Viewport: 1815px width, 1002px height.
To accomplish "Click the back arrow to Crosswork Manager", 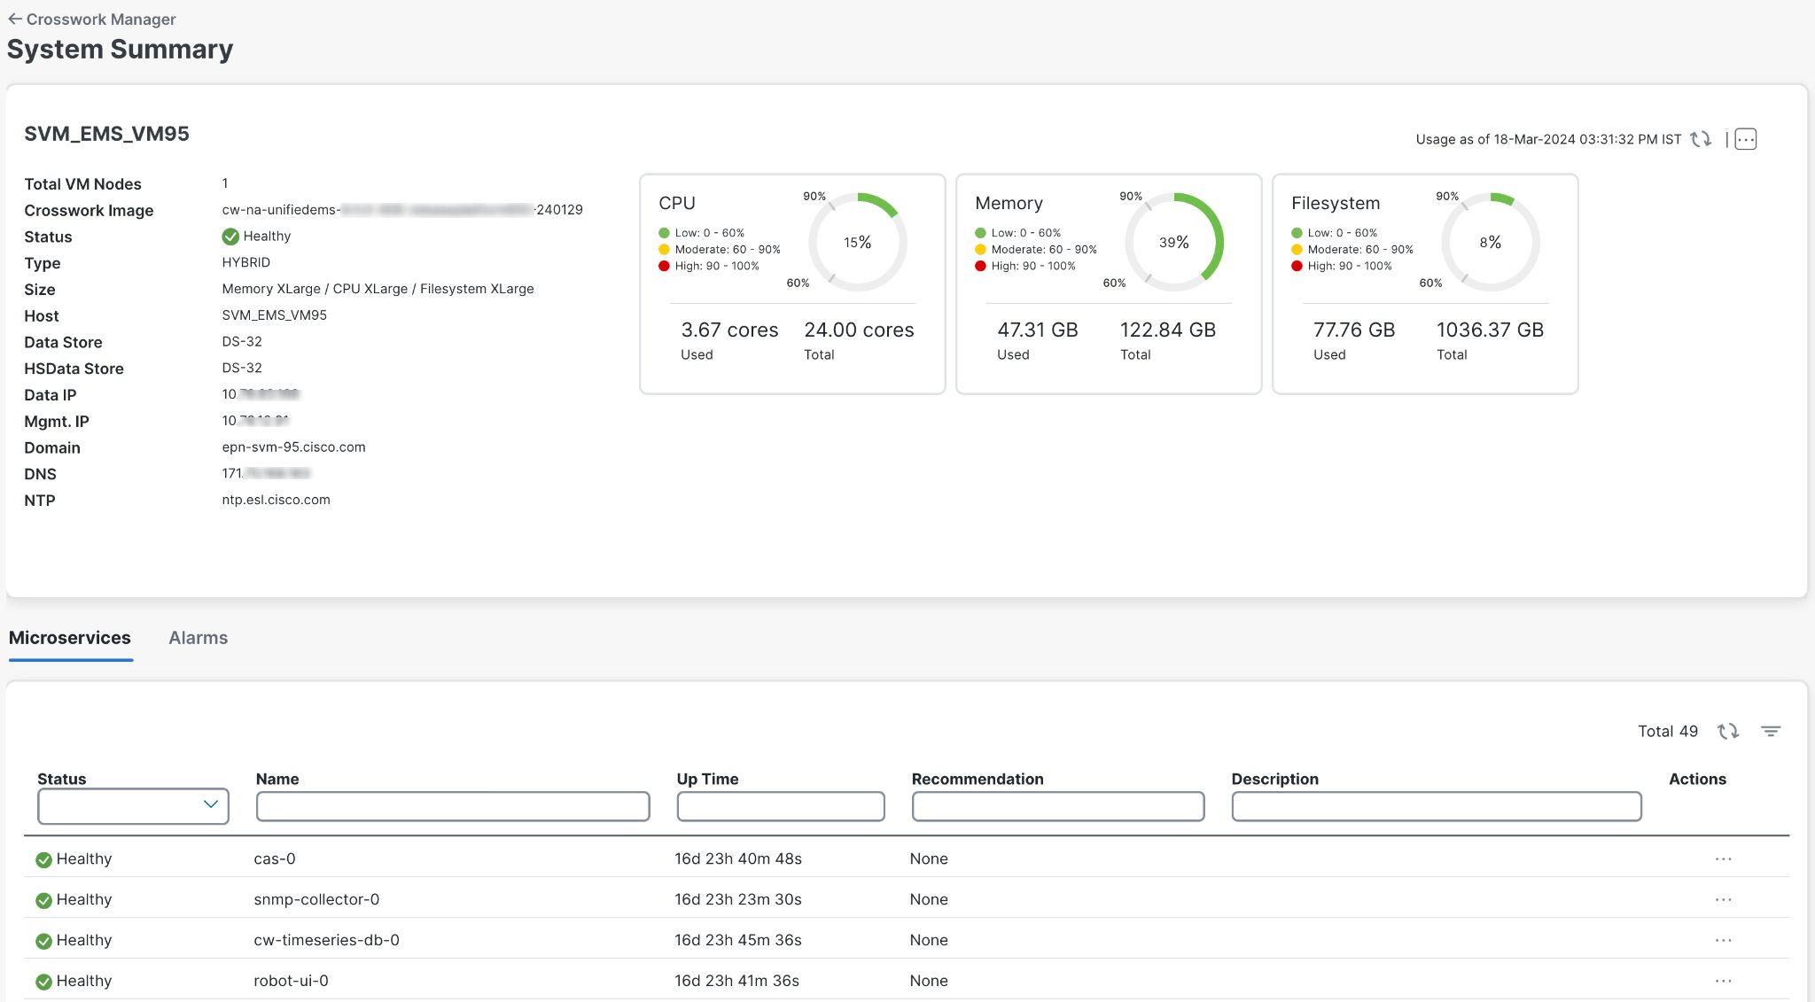I will click(x=13, y=18).
